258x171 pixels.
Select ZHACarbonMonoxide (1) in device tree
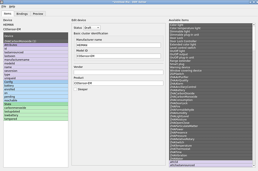tap(36, 41)
